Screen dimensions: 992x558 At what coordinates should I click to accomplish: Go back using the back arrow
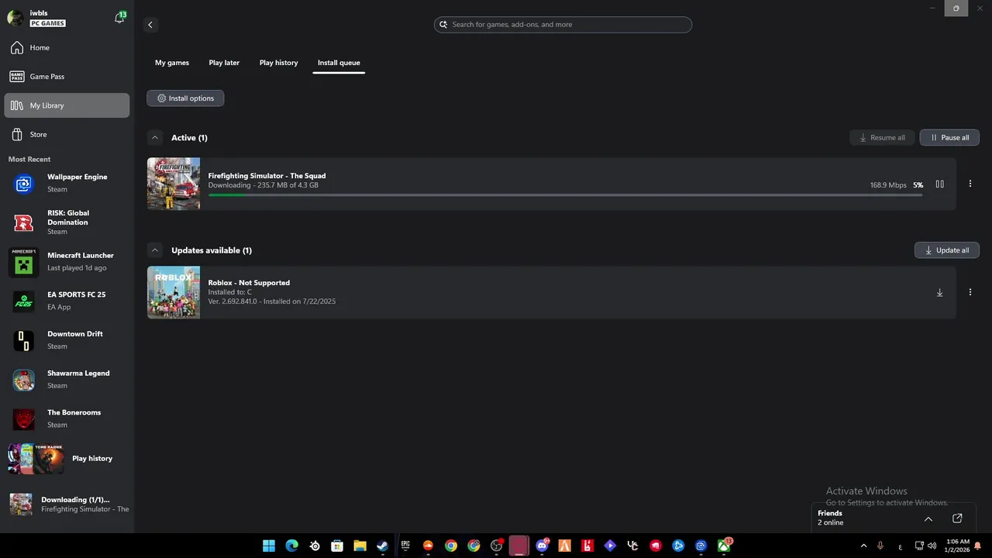[x=150, y=25]
